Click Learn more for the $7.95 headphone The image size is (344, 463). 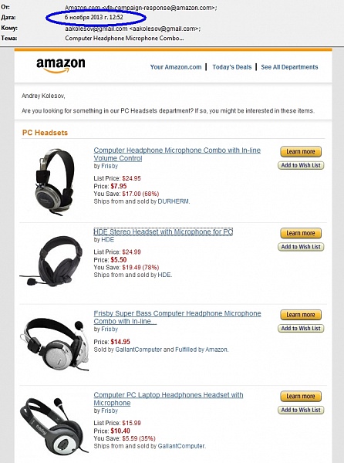click(301, 151)
